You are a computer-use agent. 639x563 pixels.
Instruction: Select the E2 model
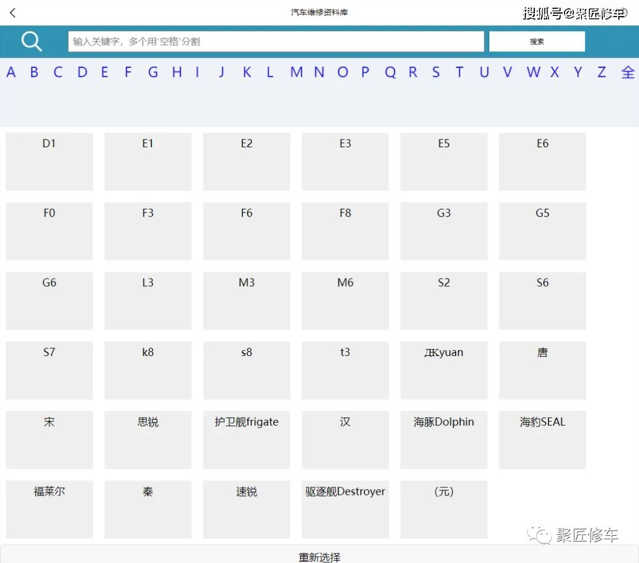[x=247, y=161]
